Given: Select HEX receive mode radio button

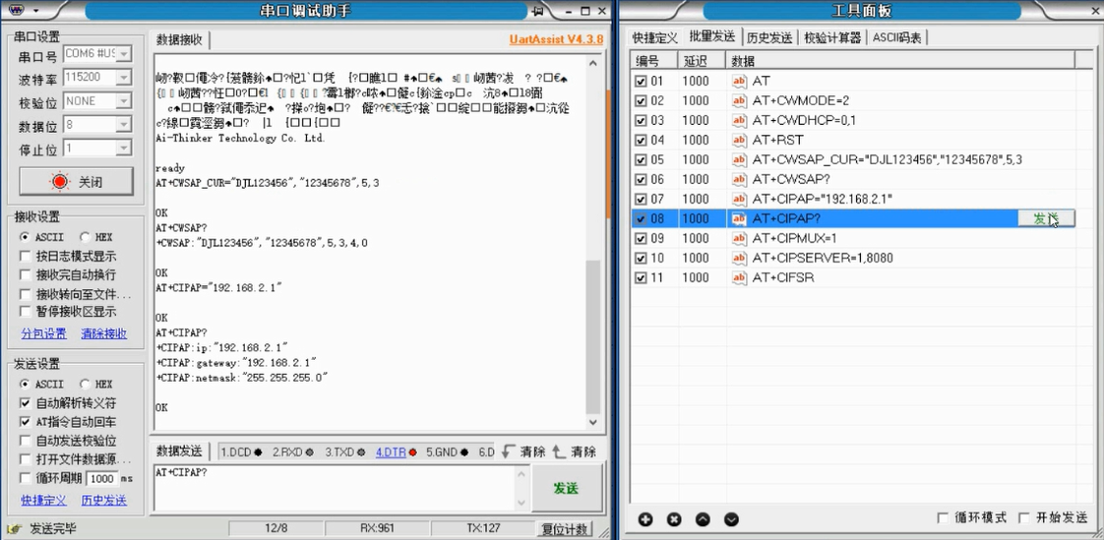Looking at the screenshot, I should [85, 237].
